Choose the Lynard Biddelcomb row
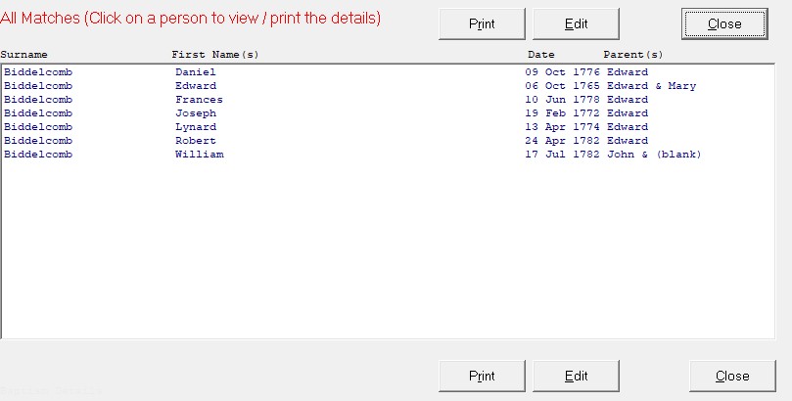 pyautogui.click(x=196, y=127)
